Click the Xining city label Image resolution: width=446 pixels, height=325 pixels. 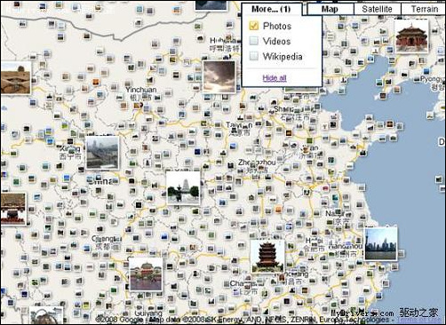(70, 148)
